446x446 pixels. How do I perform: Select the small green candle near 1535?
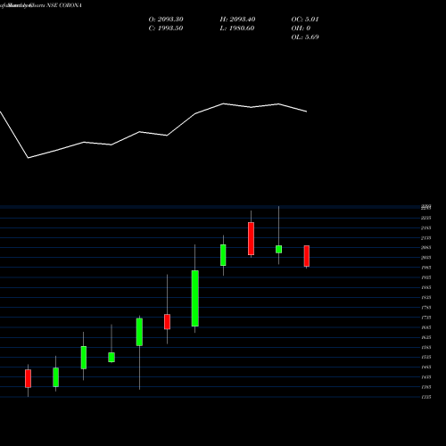(x=111, y=357)
